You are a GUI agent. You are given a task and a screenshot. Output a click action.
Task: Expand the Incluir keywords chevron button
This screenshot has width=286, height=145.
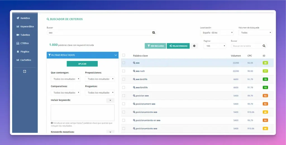(x=110, y=100)
